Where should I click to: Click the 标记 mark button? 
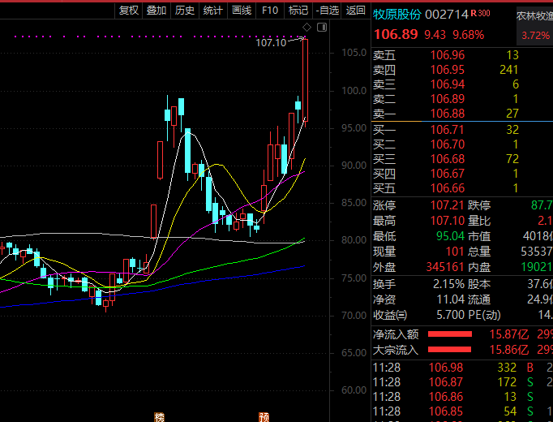click(298, 11)
